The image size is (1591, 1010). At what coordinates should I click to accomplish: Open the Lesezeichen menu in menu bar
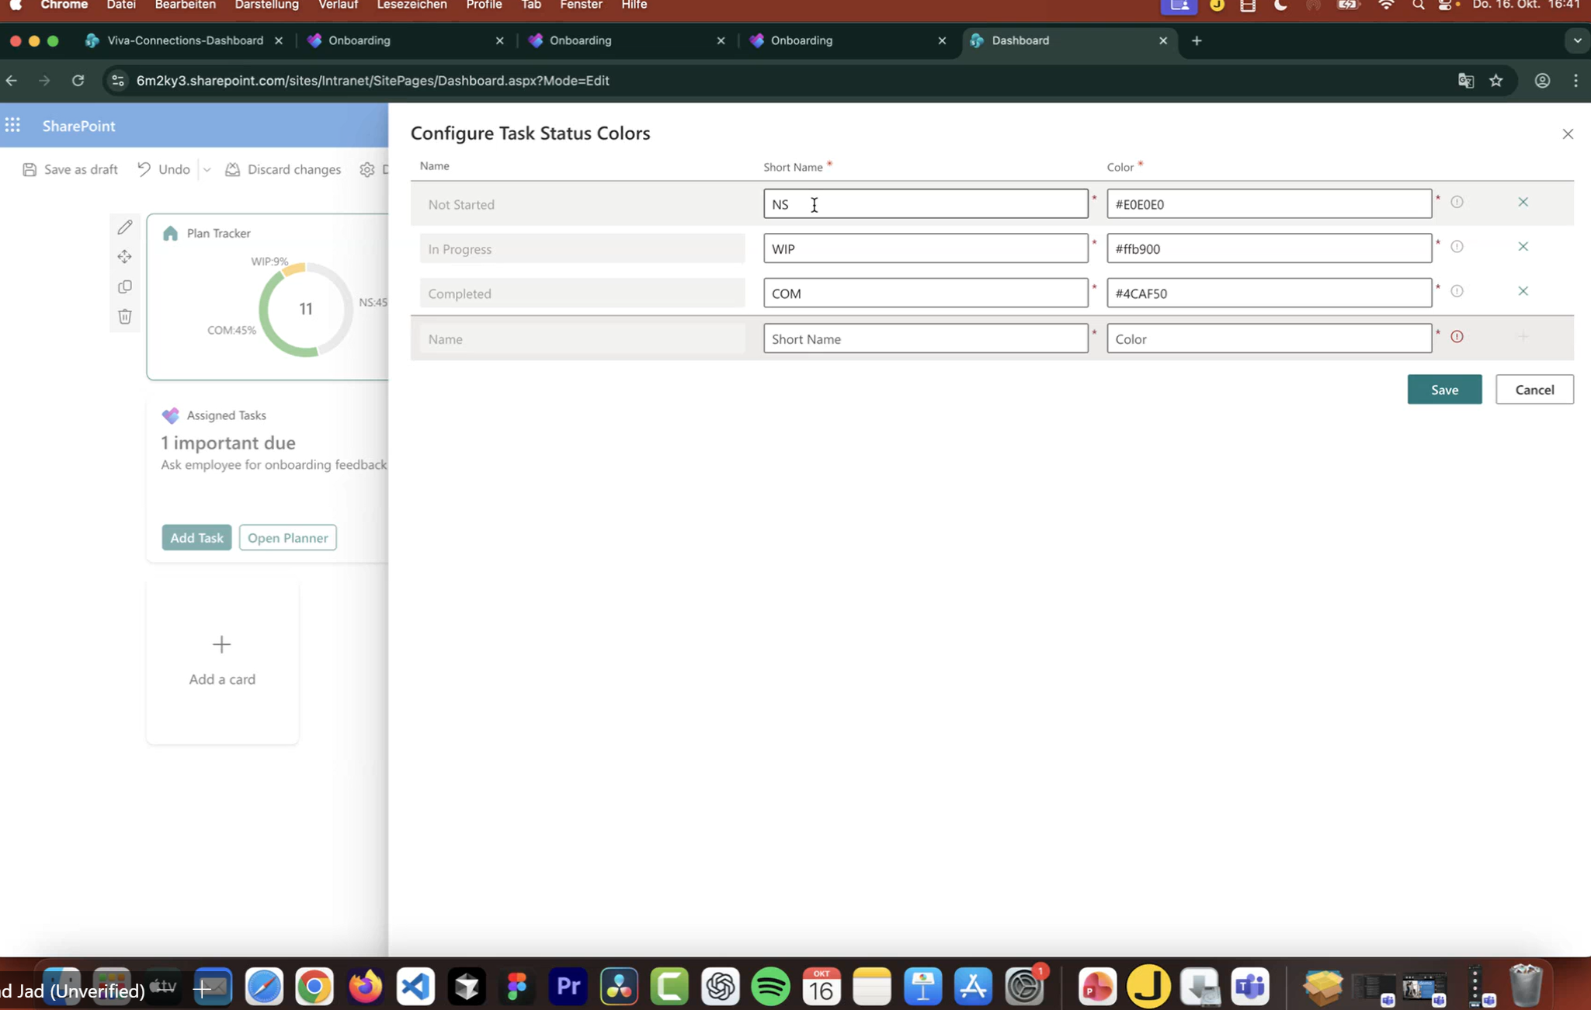[x=411, y=5]
